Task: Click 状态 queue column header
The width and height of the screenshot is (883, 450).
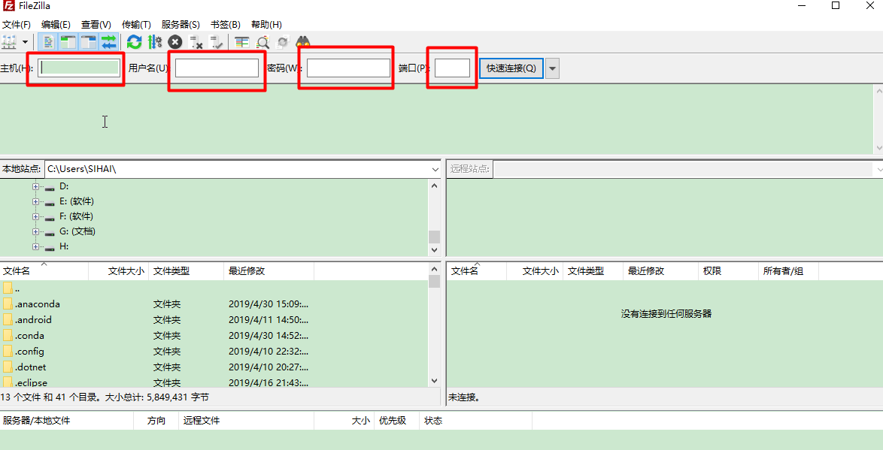Action: pyautogui.click(x=476, y=421)
